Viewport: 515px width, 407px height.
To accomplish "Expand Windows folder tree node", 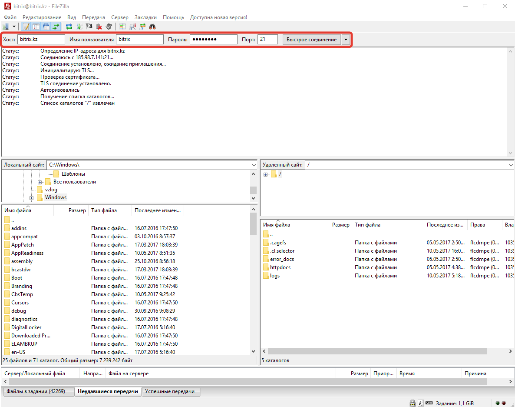I will (32, 198).
